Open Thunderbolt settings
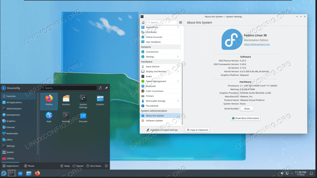This screenshot has width=317, height=178. coord(160,106)
